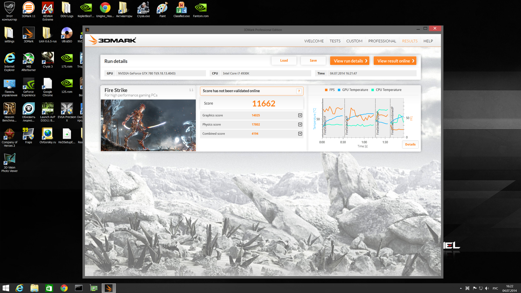Launch AIDA64 Extreme from the desktop
The image size is (521, 293).
pos(48,11)
